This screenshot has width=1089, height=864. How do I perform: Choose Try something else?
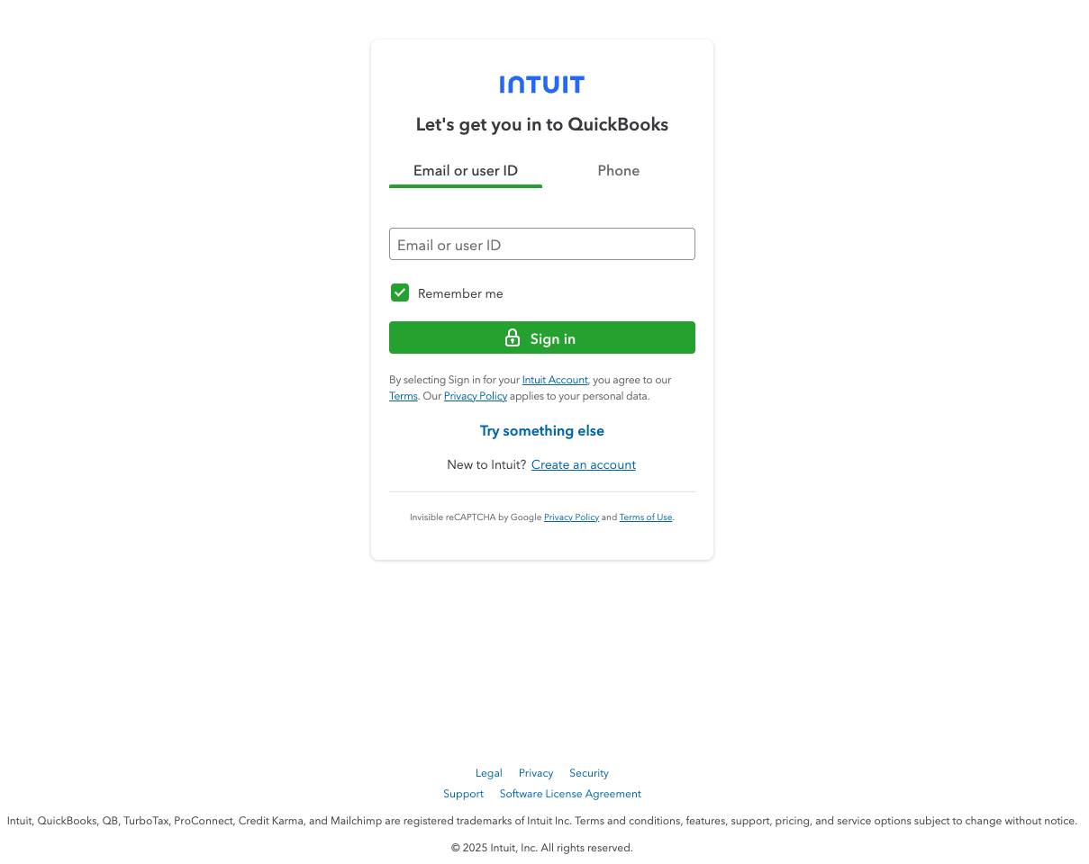(542, 430)
